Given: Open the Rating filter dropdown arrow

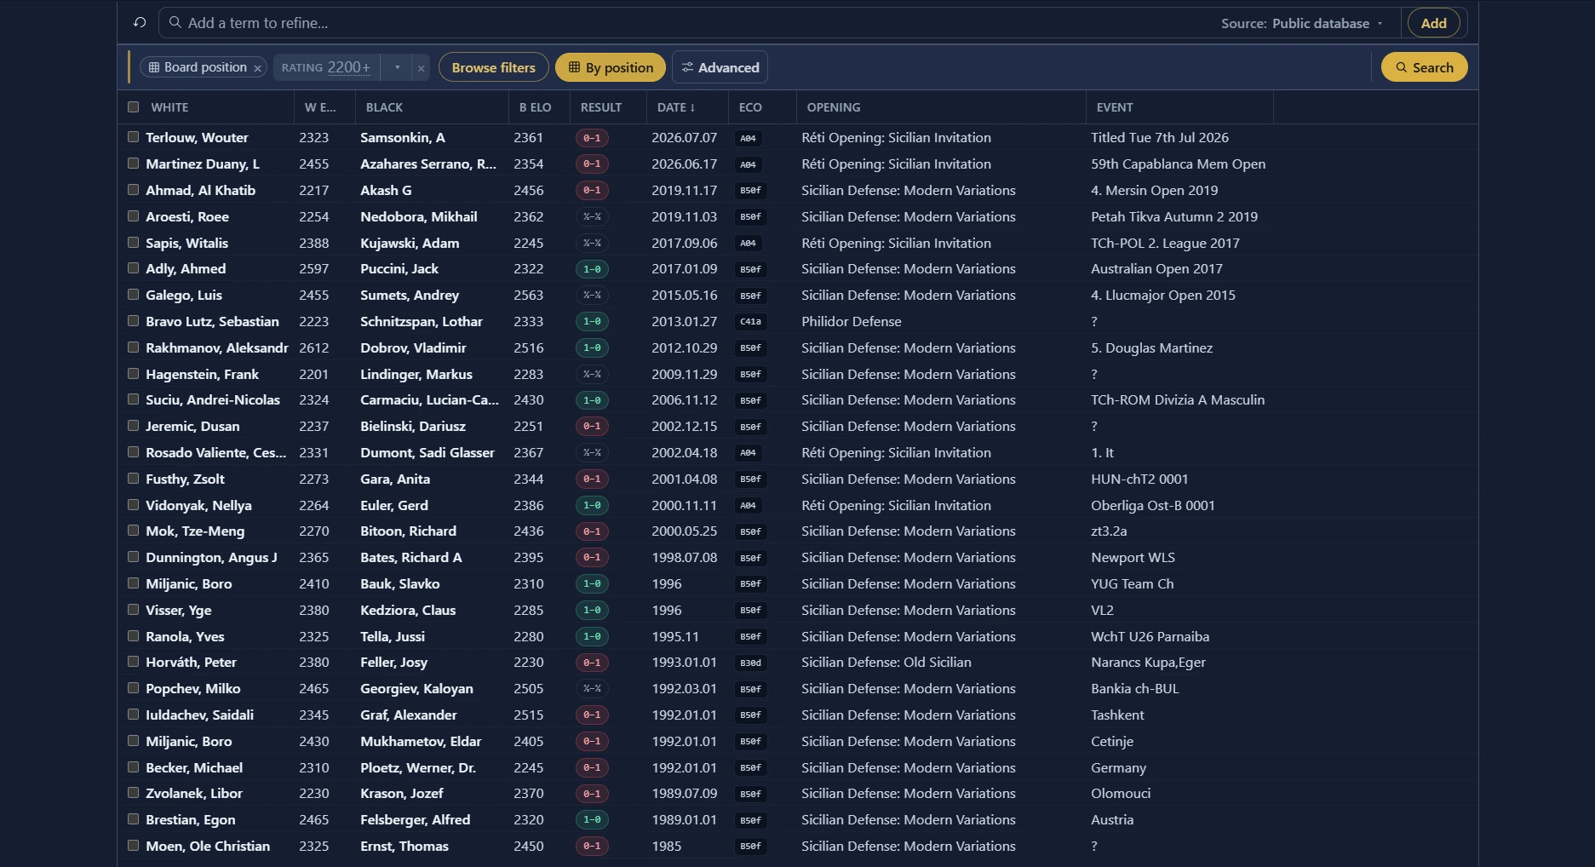Looking at the screenshot, I should click(397, 67).
